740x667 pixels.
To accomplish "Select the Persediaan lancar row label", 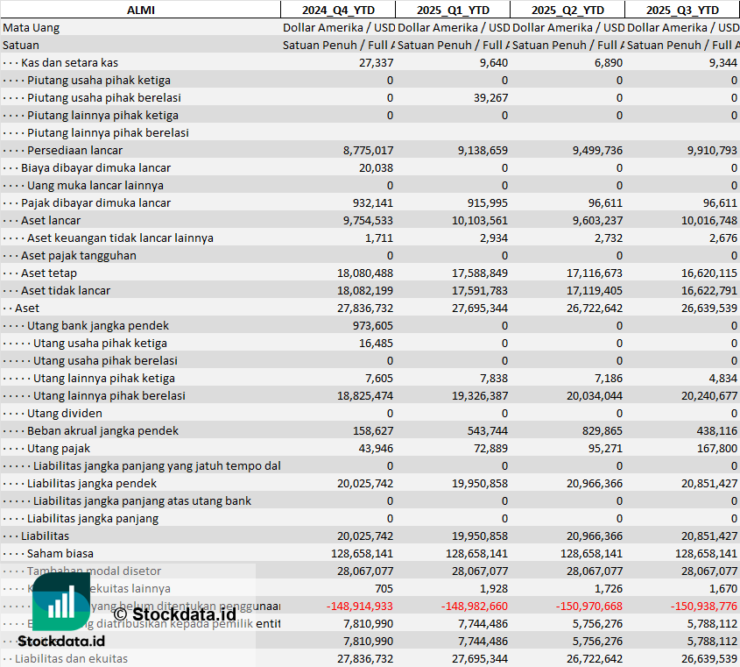I will tap(74, 150).
